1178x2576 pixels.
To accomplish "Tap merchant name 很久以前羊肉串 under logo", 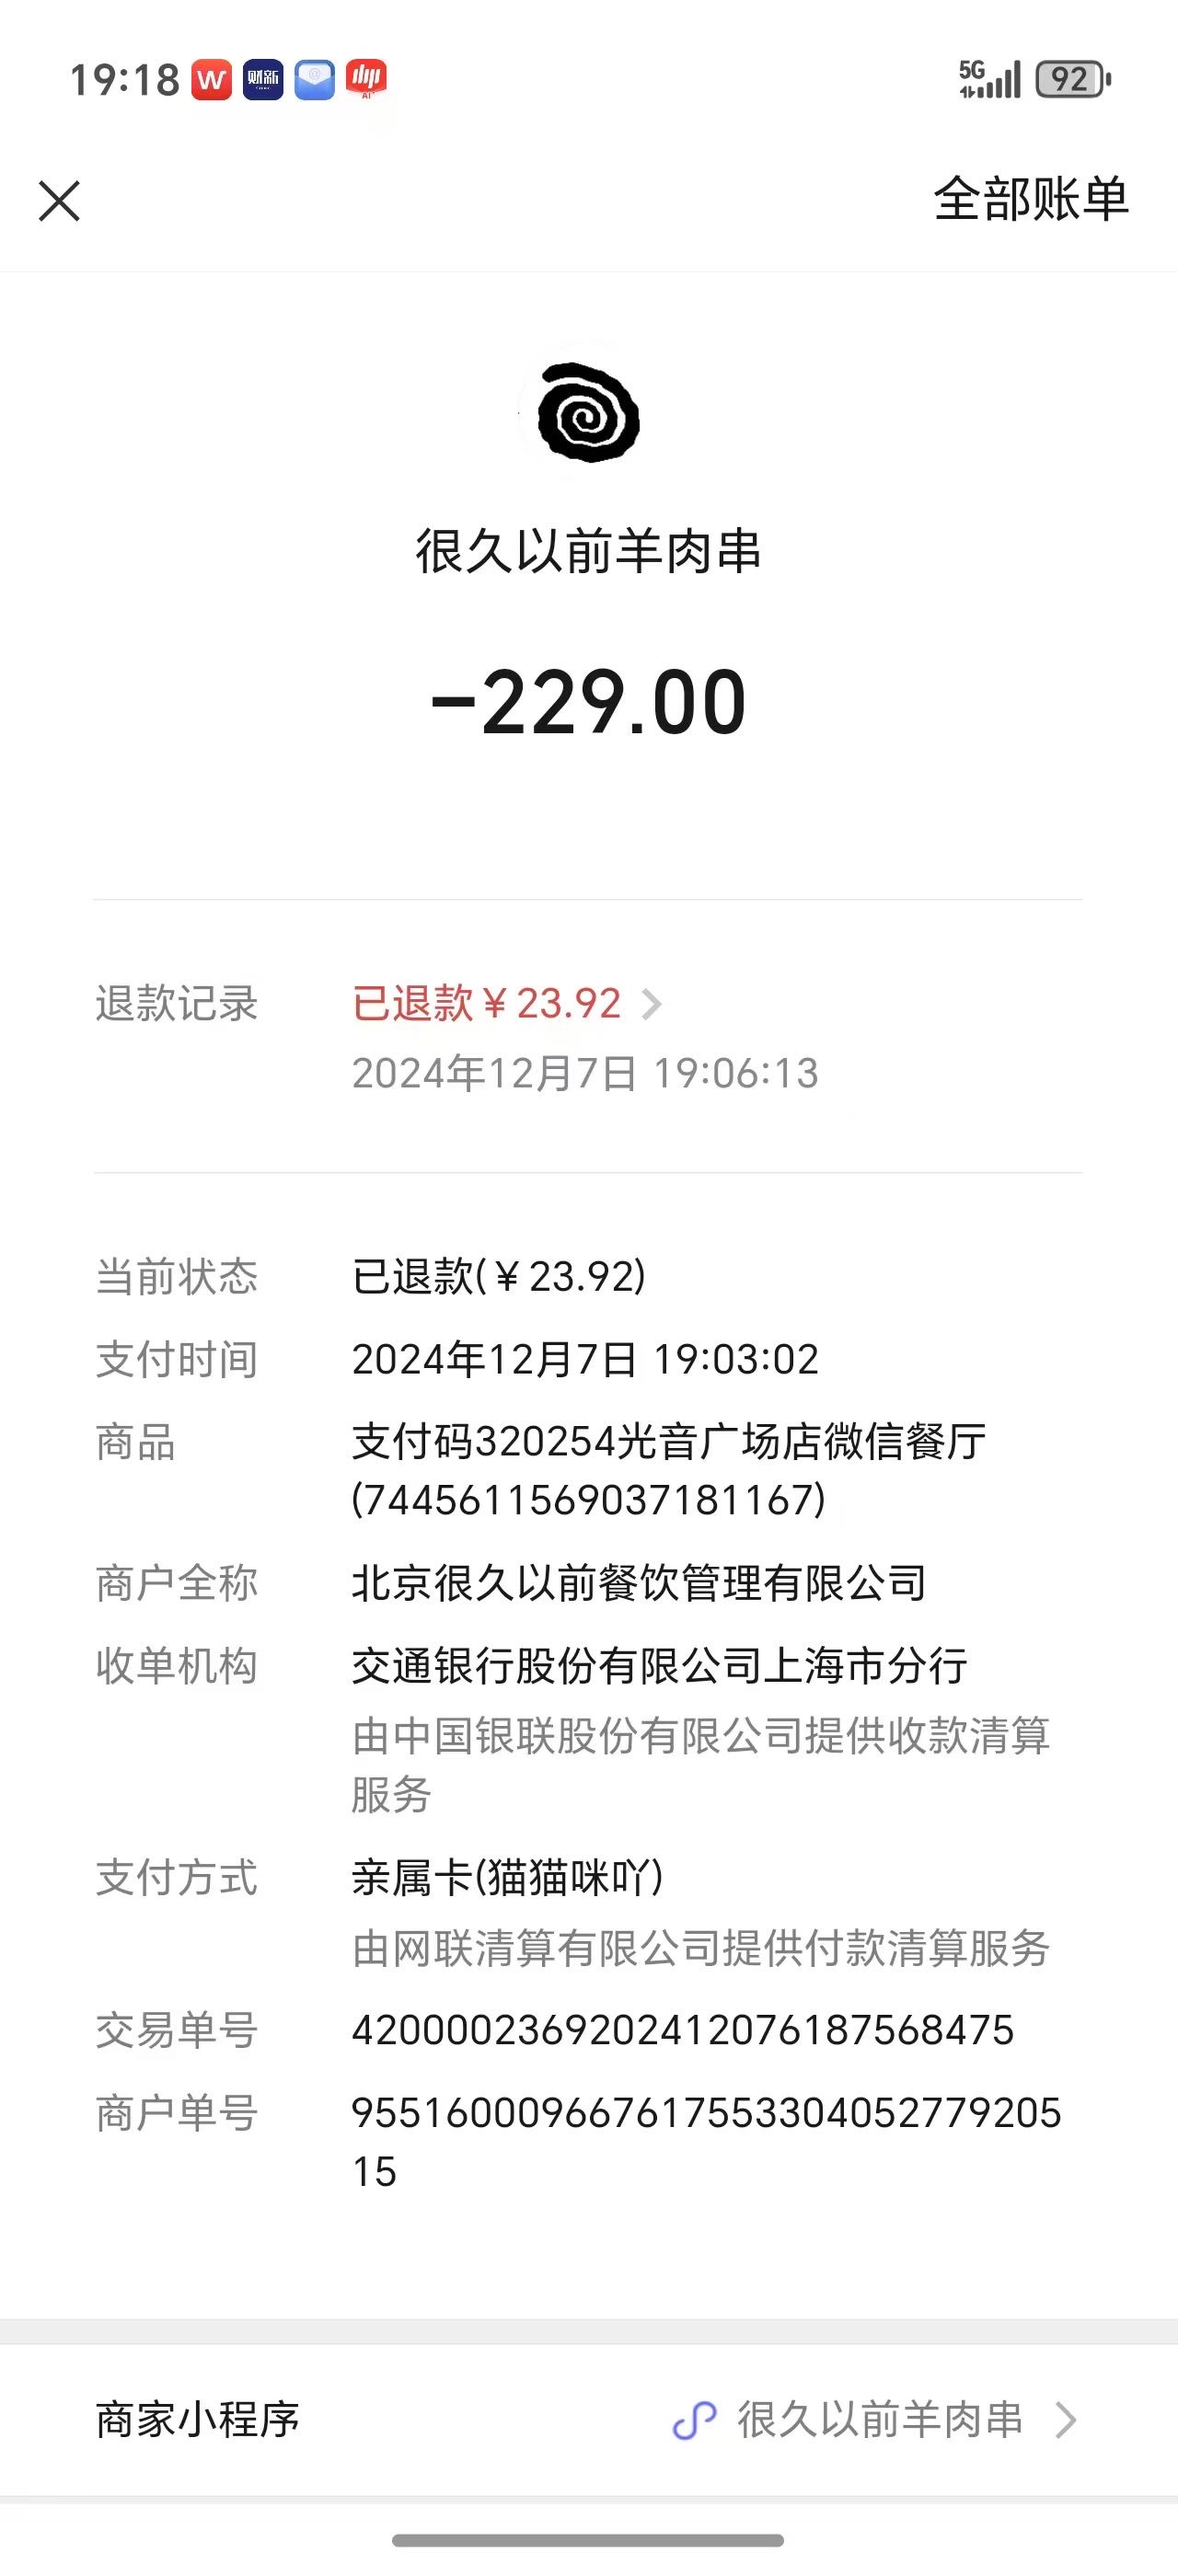I will pos(588,551).
